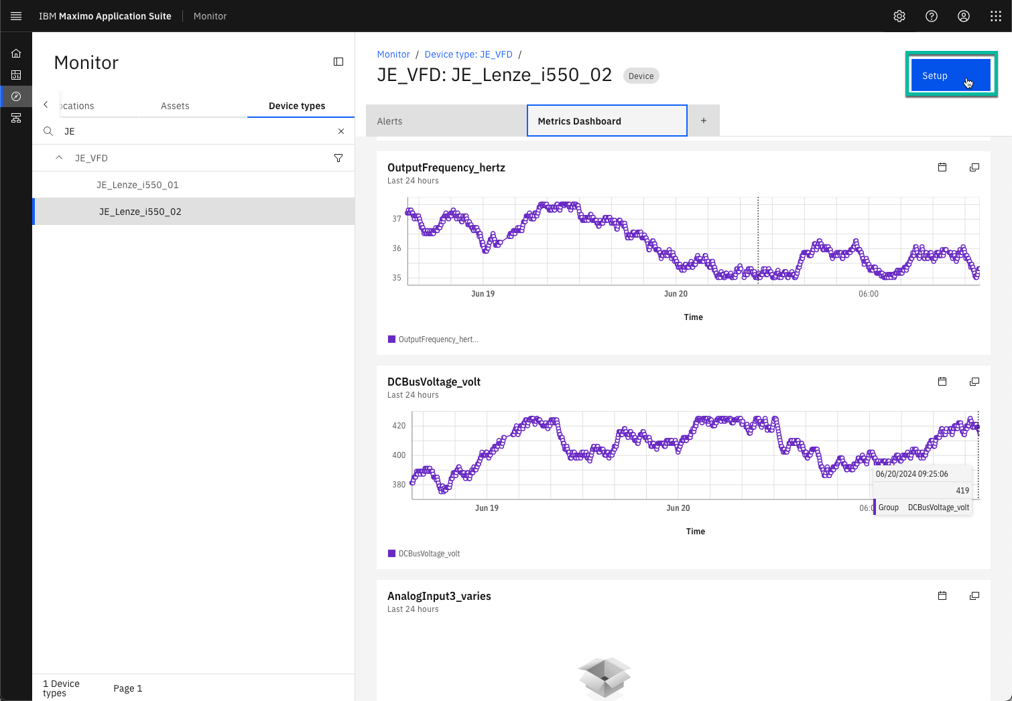Select the Metrics Dashboard tab
The image size is (1012, 701).
[607, 121]
